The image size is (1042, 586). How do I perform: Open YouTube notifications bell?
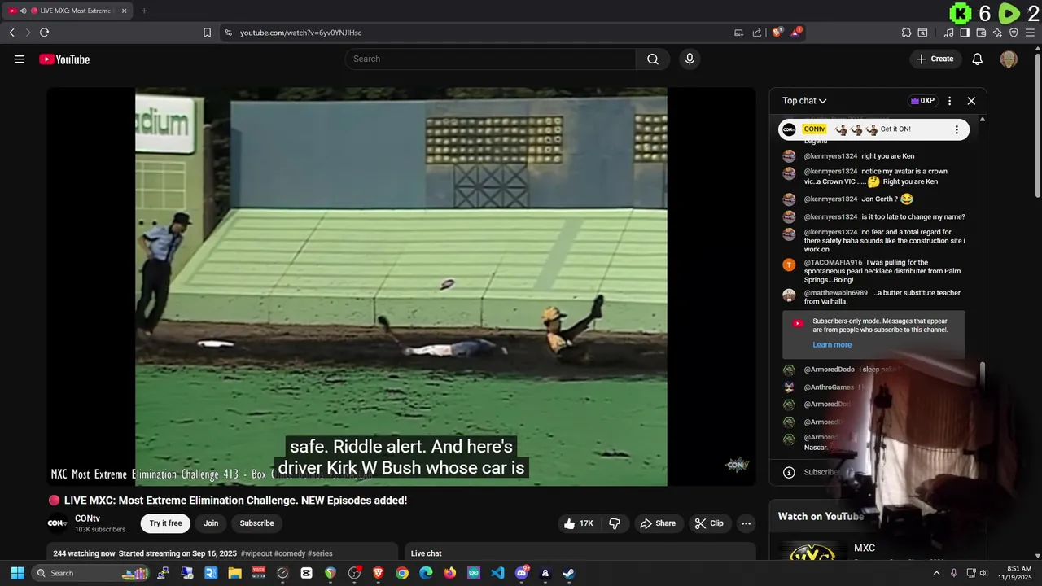click(x=978, y=59)
